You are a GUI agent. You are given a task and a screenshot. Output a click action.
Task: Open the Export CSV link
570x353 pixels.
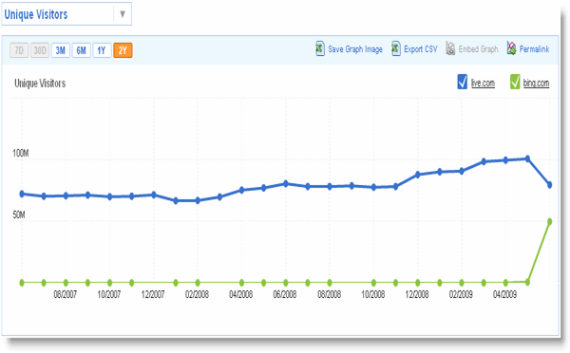tap(421, 49)
